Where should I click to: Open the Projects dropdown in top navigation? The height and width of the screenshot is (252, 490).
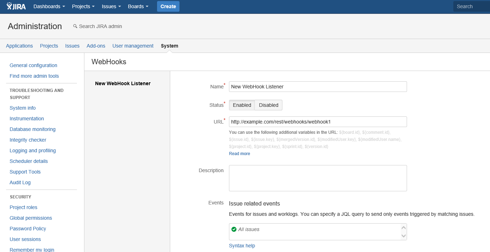click(83, 6)
